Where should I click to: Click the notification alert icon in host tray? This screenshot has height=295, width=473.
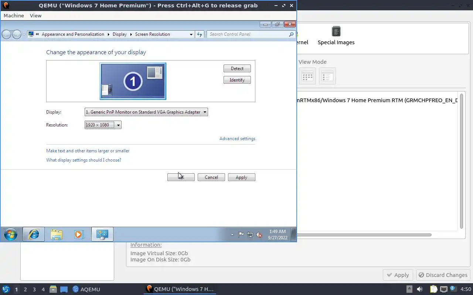(x=453, y=289)
